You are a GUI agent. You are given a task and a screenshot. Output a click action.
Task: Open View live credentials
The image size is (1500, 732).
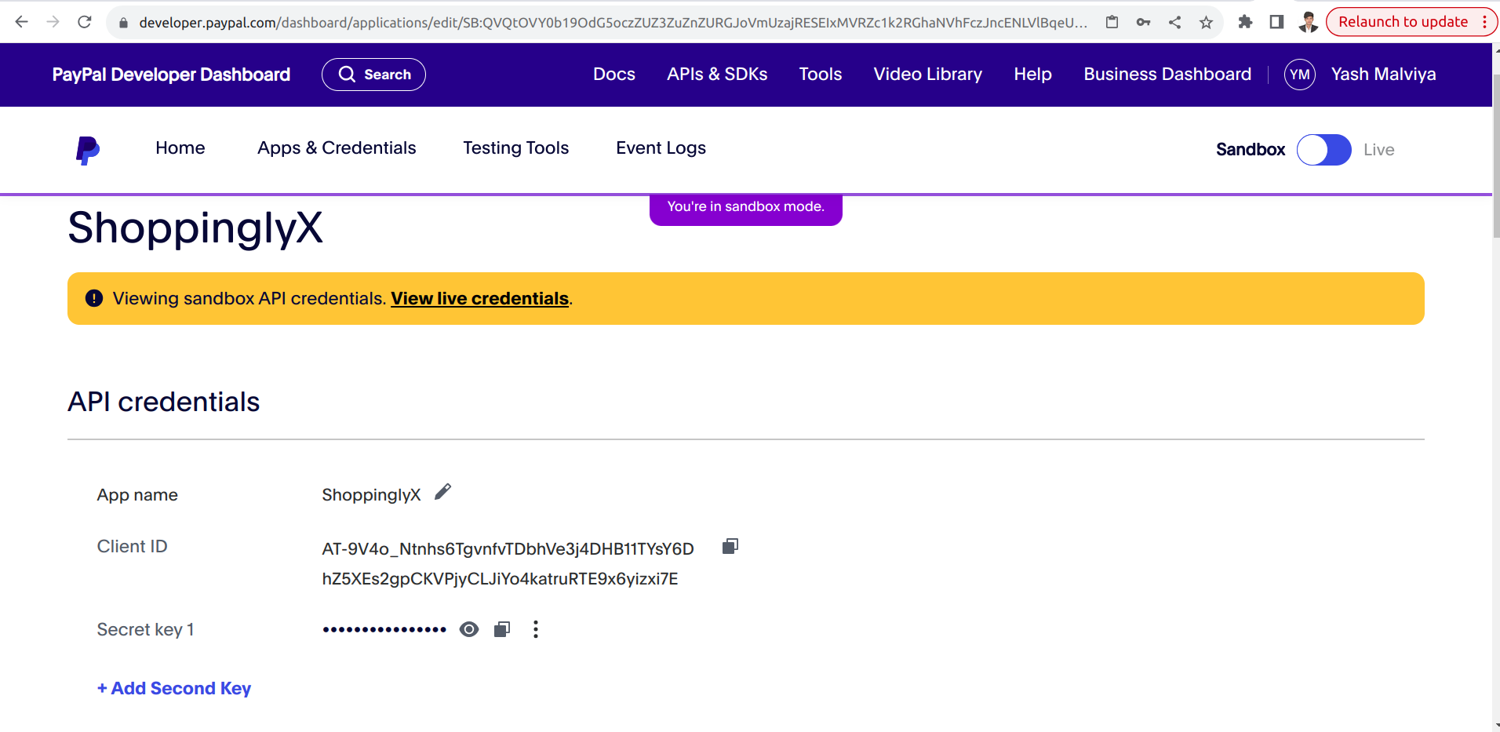pos(479,298)
